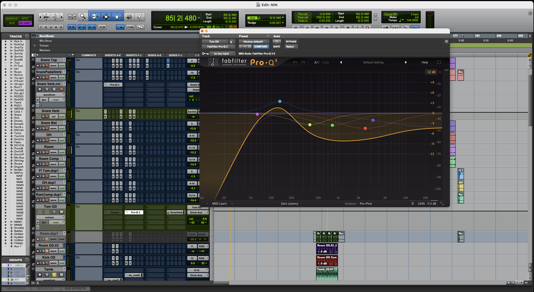
Task: Toggle Pro-Q 3 full screen mode
Action: [x=439, y=62]
